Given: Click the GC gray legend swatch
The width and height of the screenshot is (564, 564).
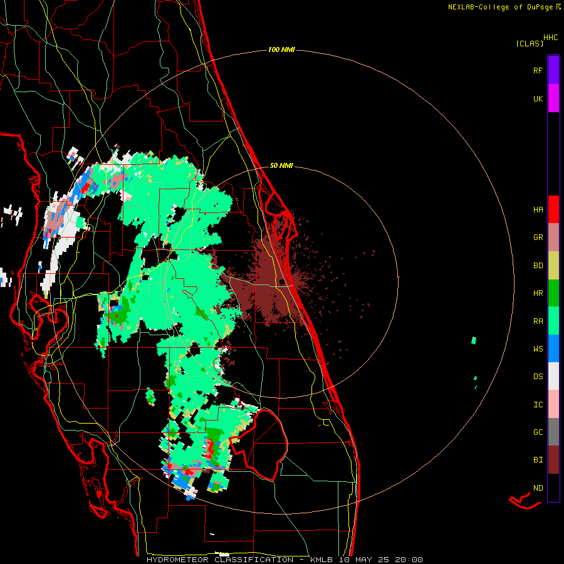Looking at the screenshot, I should point(553,432).
